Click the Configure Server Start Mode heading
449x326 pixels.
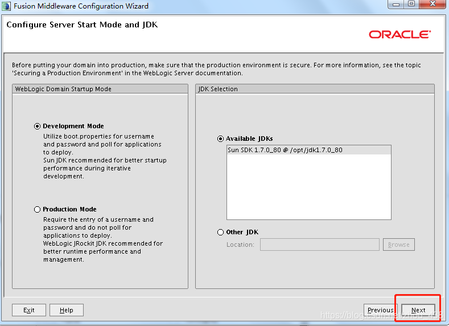pyautogui.click(x=82, y=25)
